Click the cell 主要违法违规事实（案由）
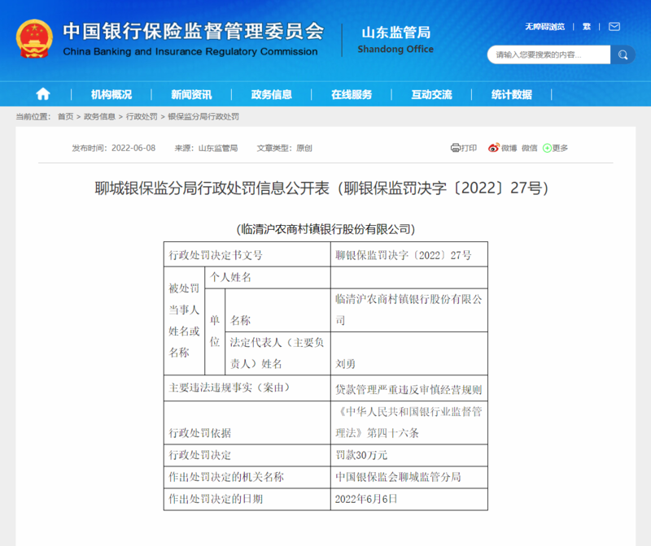Screen dimensions: 651x546 [247, 388]
